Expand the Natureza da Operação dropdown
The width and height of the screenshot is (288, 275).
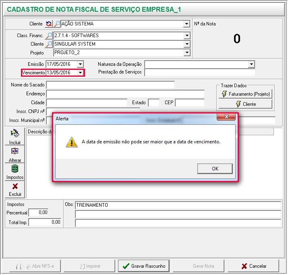(x=251, y=64)
